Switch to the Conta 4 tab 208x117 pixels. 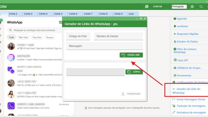[x=45, y=14]
